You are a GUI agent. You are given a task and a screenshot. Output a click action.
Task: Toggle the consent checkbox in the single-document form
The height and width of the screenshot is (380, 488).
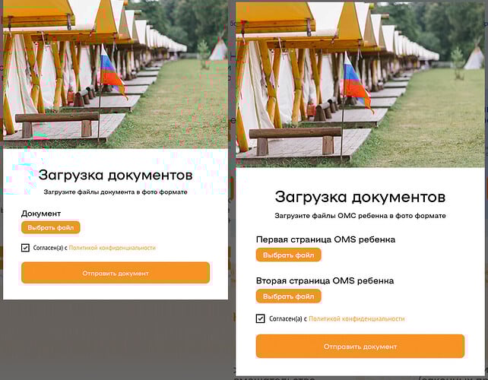click(x=25, y=248)
